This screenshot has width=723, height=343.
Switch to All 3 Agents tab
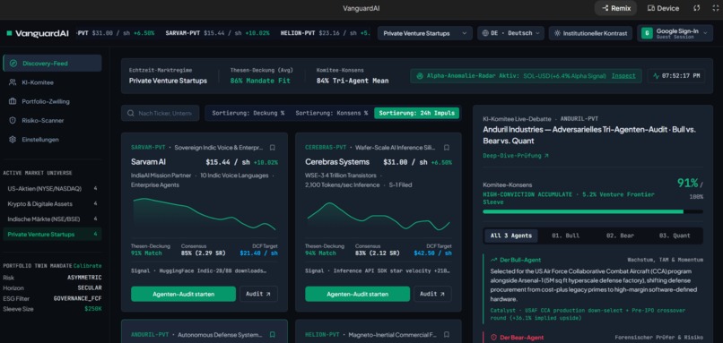510,236
